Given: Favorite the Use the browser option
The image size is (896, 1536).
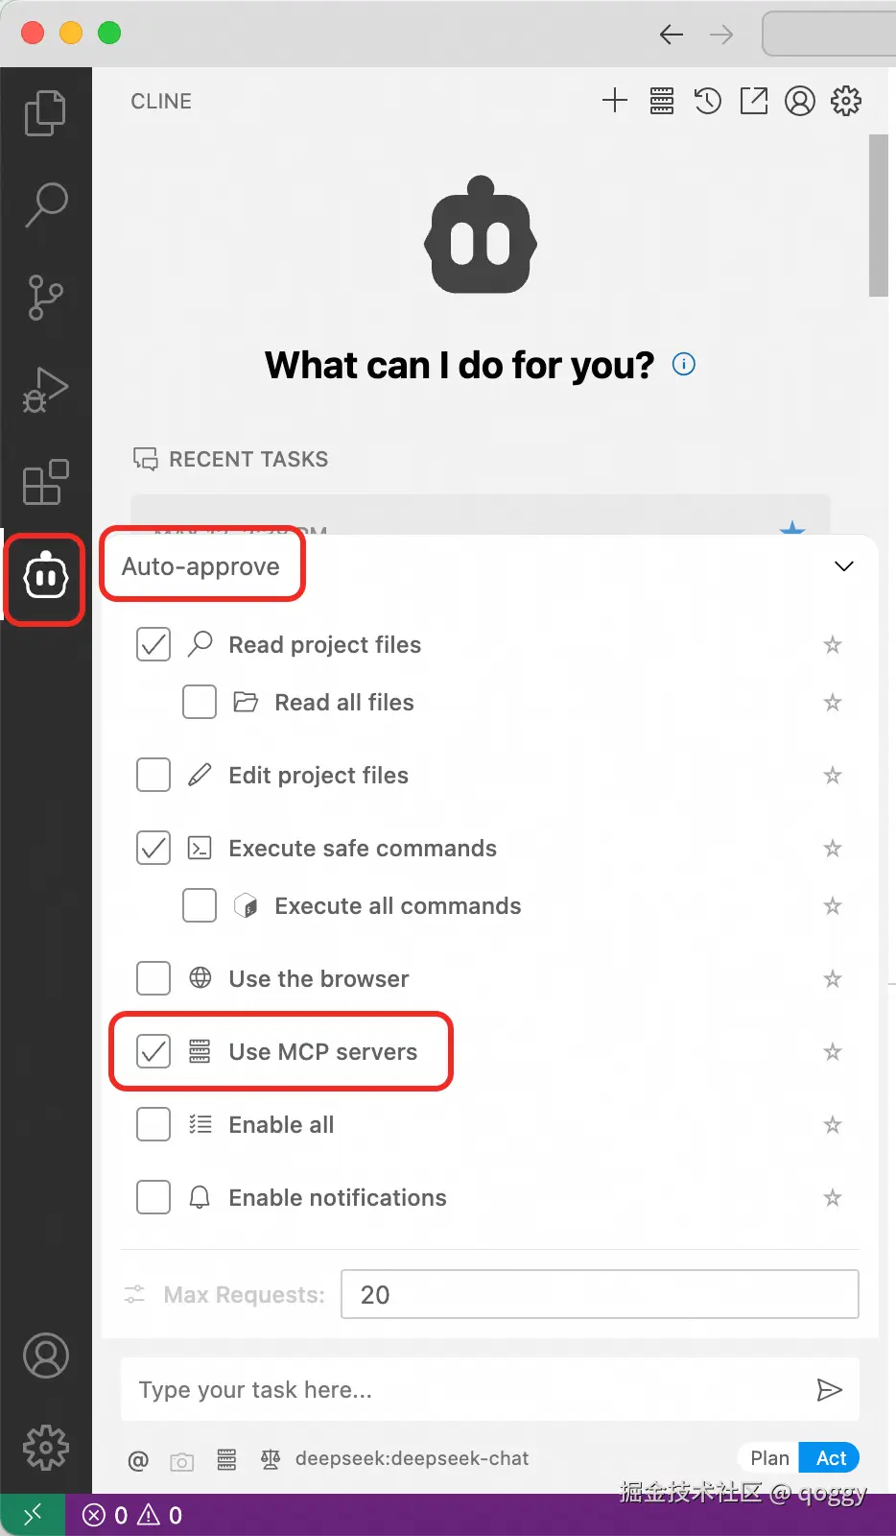Looking at the screenshot, I should click(833, 978).
